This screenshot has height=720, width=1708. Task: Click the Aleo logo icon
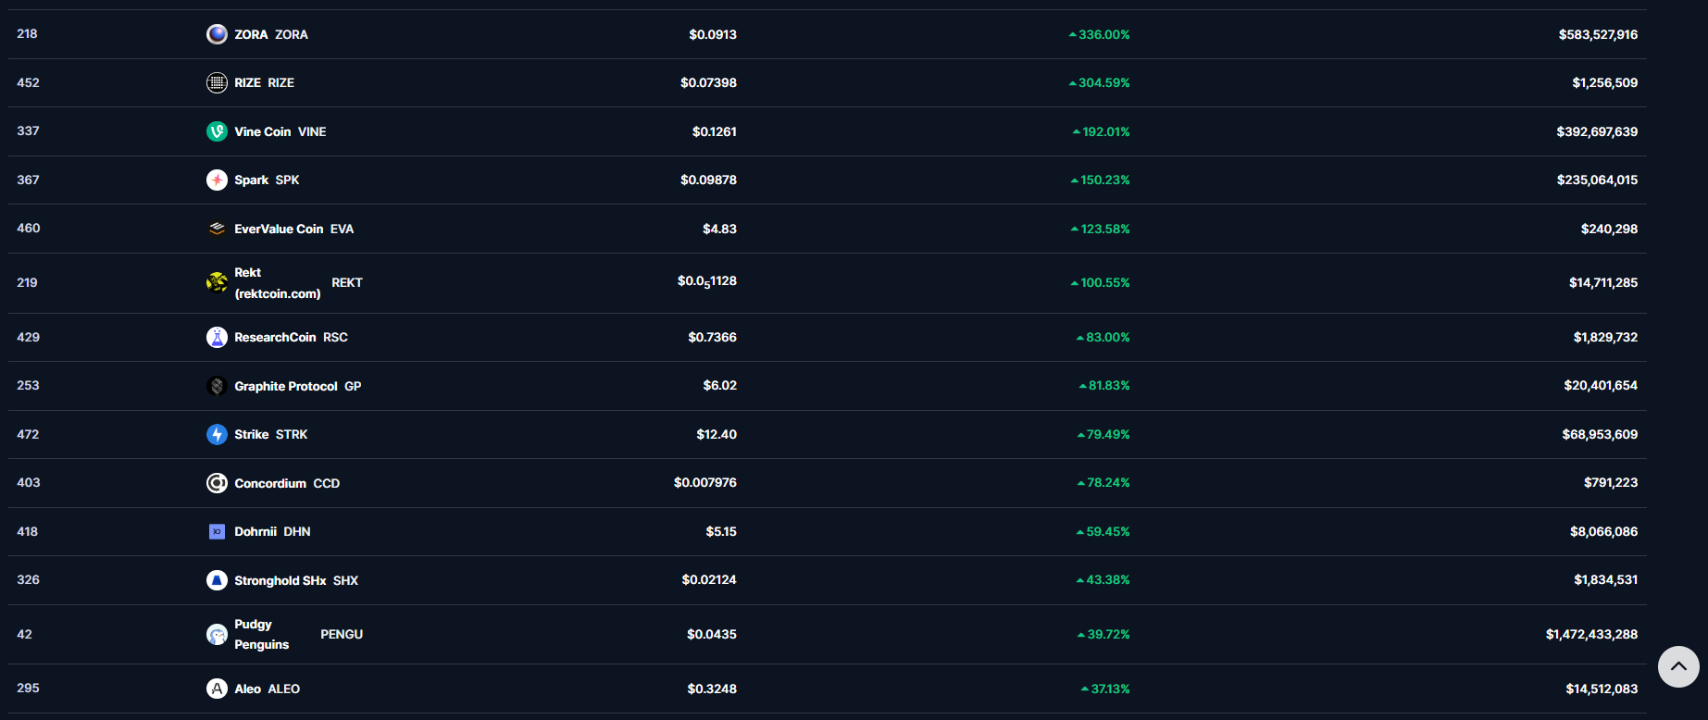click(217, 689)
